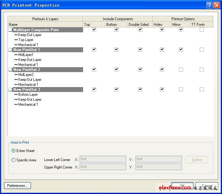Click the New PrintOut 1 page icon
Image resolution: width=222 pixels, height=194 pixels.
(10, 50)
